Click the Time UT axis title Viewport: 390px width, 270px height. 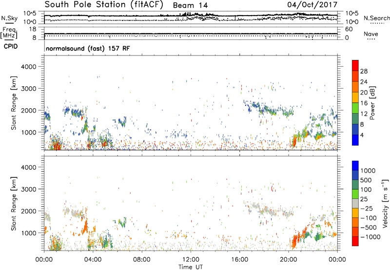click(x=191, y=267)
